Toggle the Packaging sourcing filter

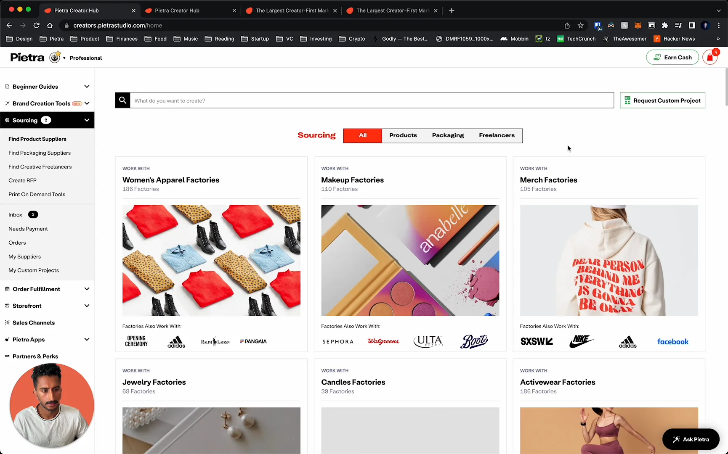point(448,135)
